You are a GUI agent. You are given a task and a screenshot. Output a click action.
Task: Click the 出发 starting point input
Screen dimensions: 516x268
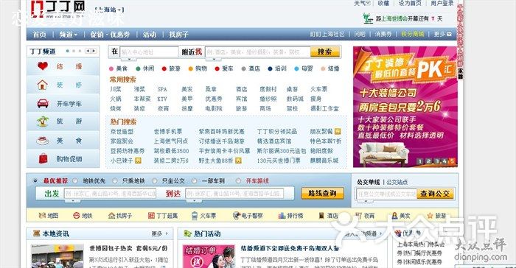[x=111, y=194]
